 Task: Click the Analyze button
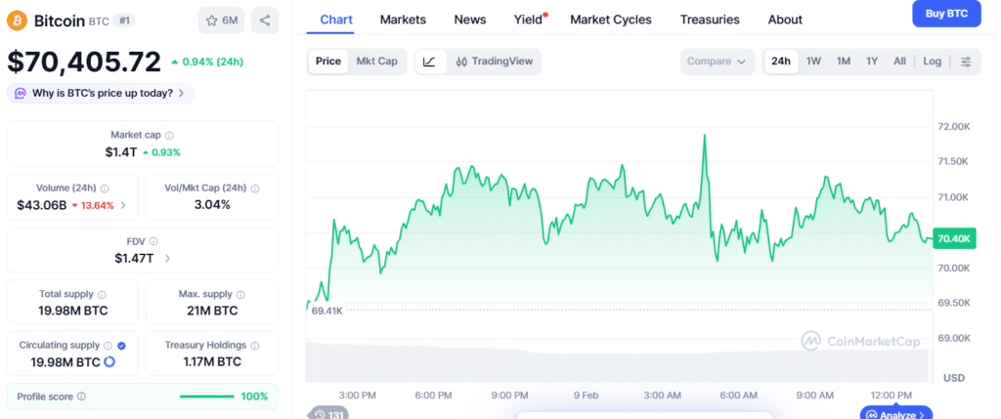[895, 413]
